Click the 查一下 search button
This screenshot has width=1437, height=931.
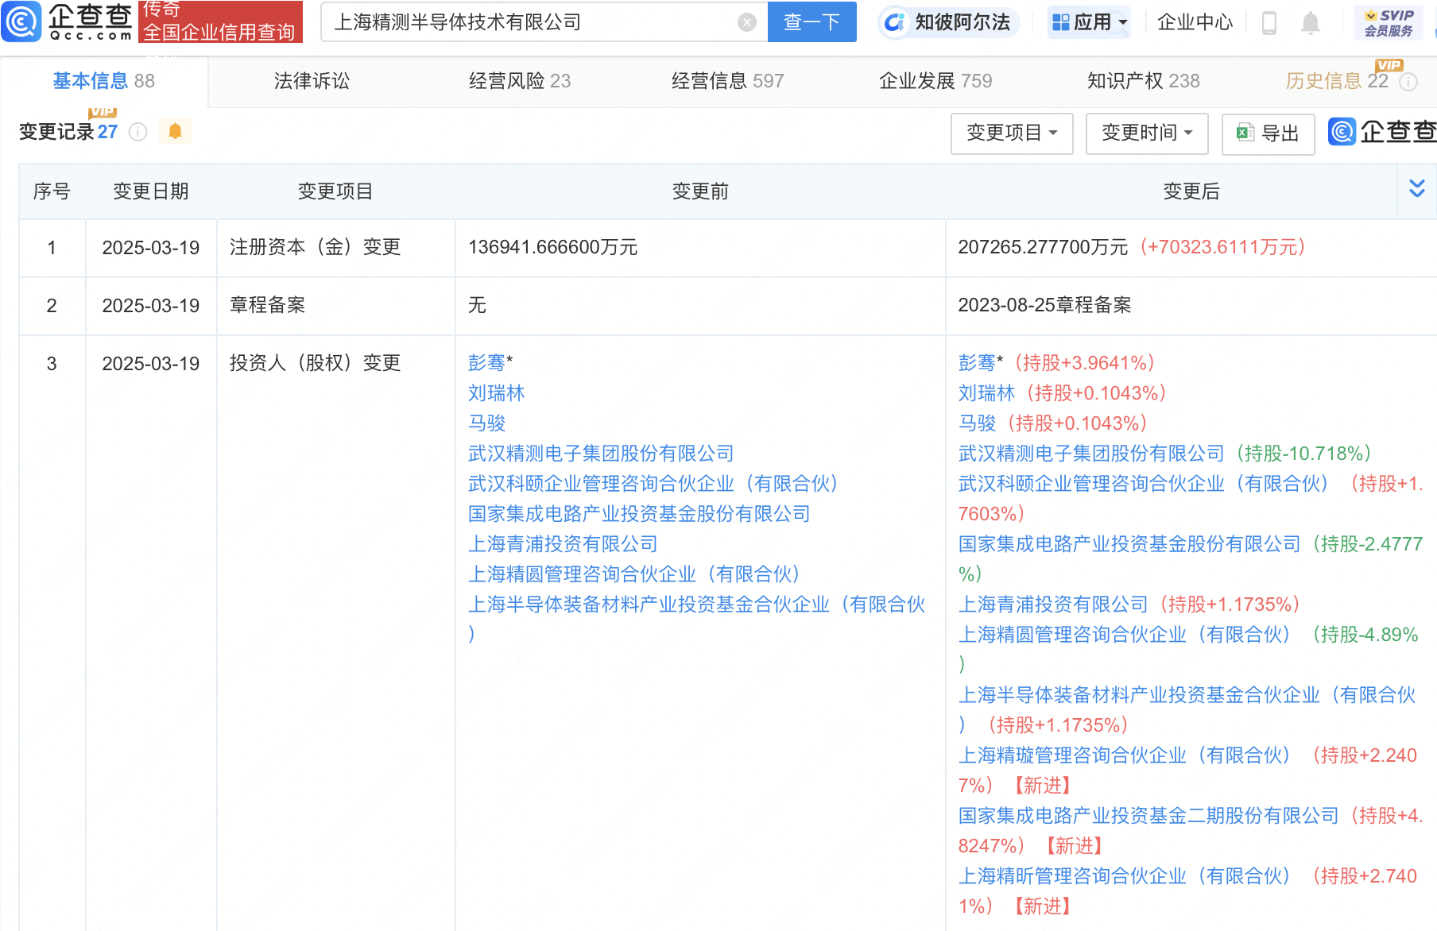811,21
